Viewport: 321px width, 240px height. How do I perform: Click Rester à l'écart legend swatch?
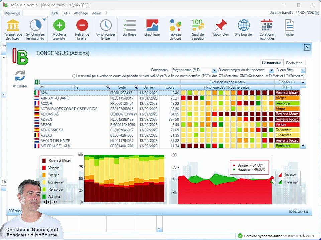(44, 161)
